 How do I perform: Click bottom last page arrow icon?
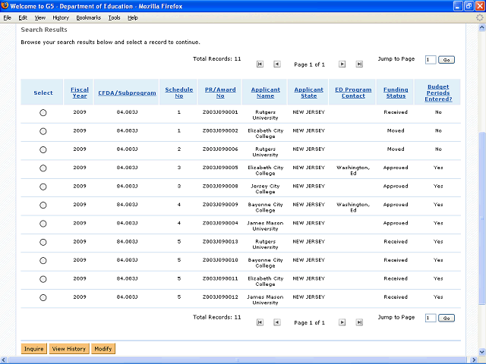(x=359, y=322)
